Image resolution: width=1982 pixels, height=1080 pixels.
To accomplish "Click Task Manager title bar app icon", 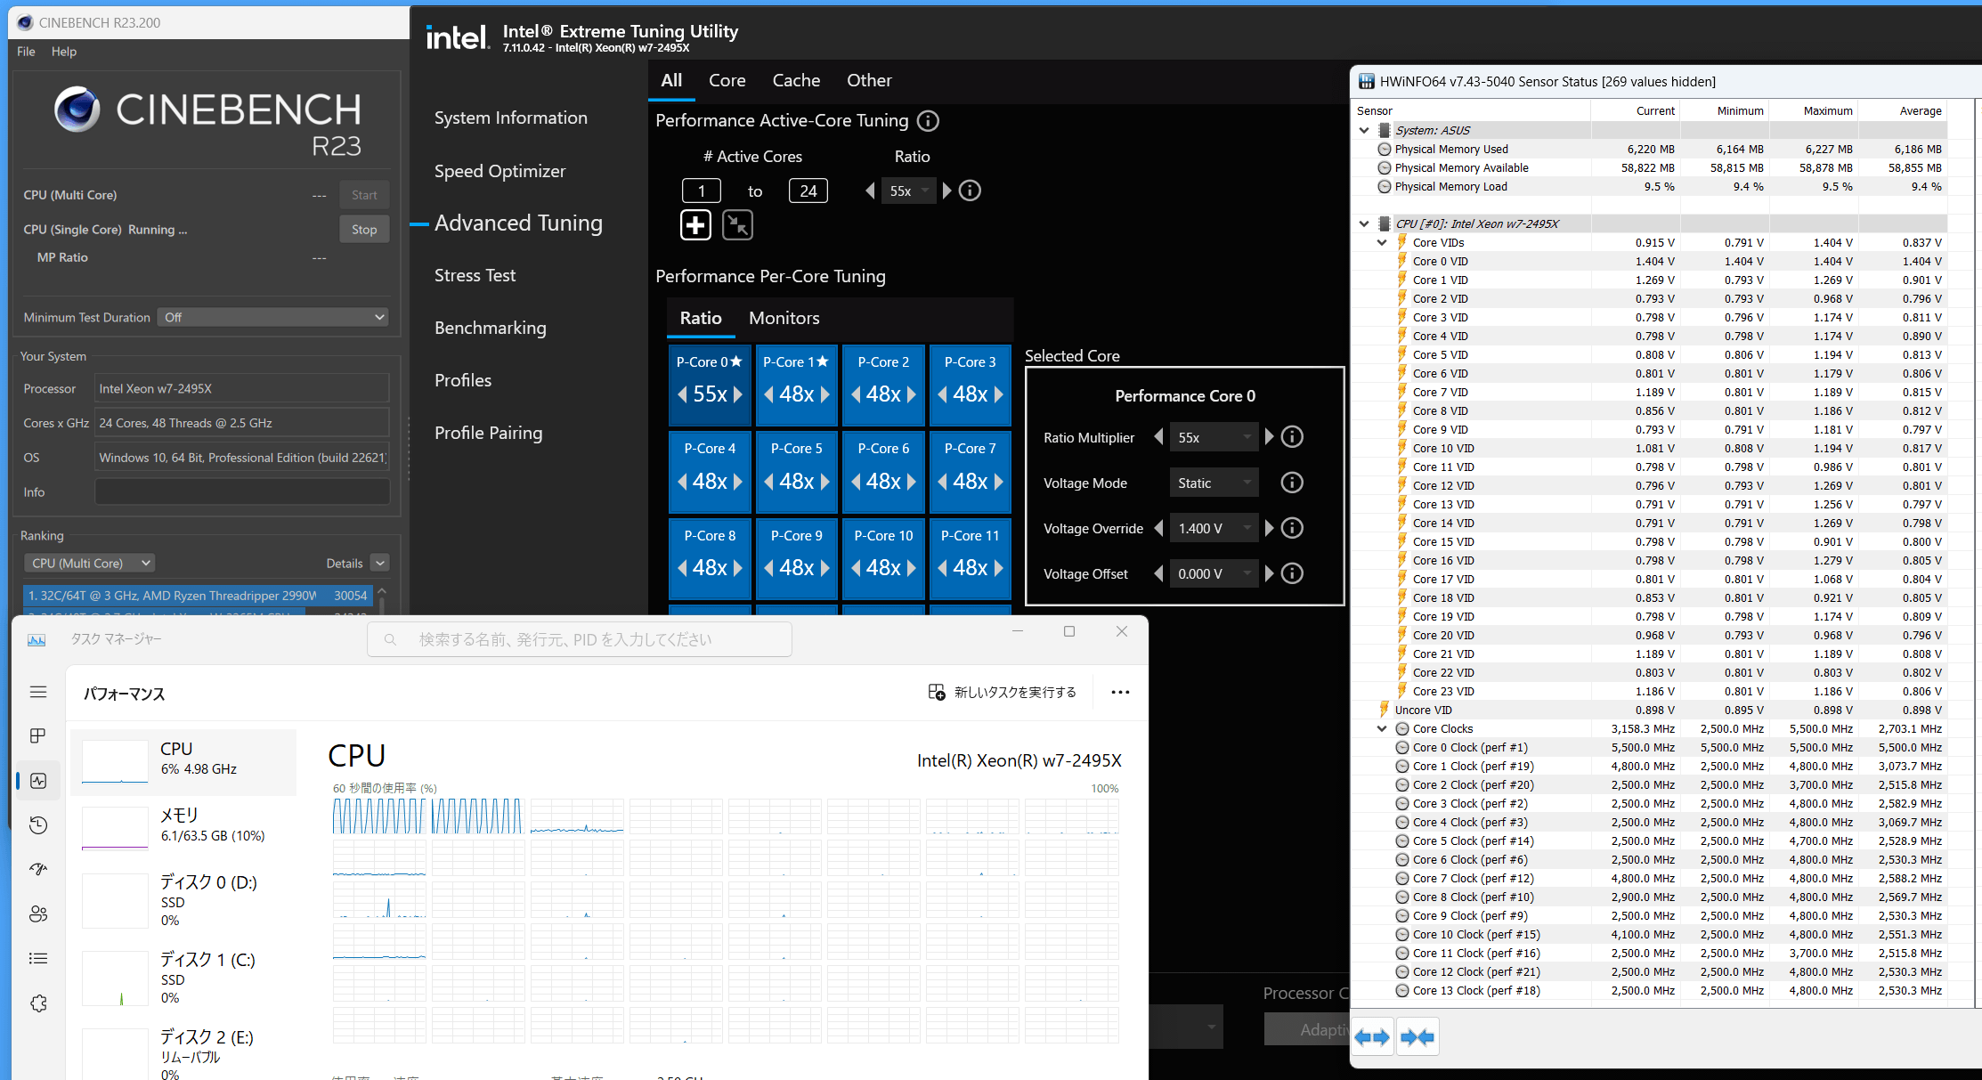I will (x=37, y=639).
